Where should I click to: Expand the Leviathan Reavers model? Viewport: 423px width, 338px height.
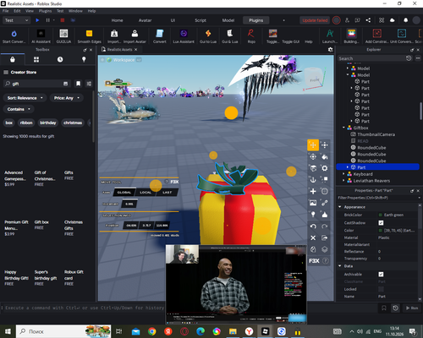(343, 181)
